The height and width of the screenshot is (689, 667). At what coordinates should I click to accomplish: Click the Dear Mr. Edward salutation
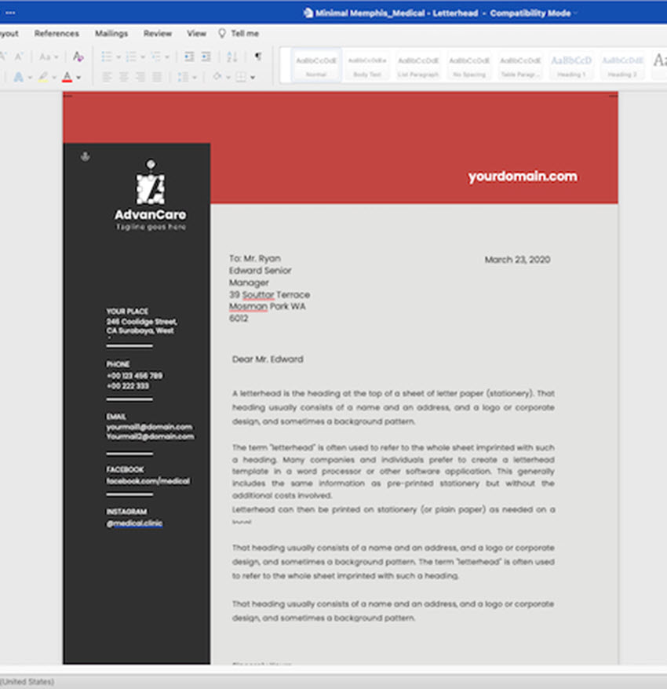pos(268,359)
